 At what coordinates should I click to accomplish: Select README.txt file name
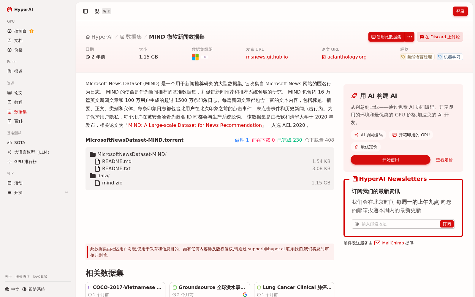116,168
